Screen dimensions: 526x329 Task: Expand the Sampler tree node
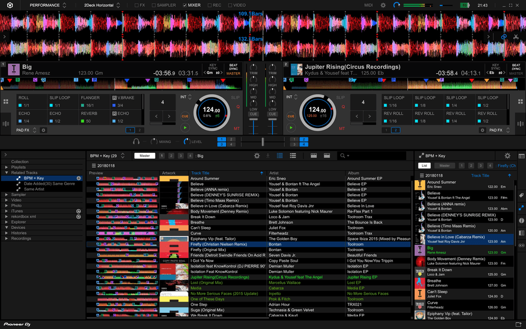[x=6, y=195]
